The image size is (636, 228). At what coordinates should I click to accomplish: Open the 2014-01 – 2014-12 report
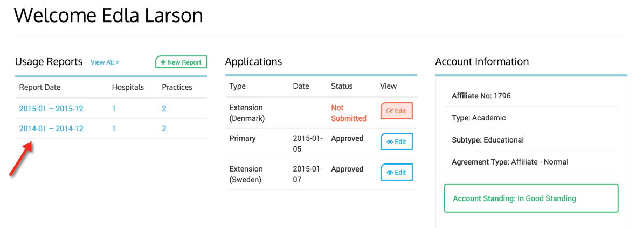click(51, 129)
